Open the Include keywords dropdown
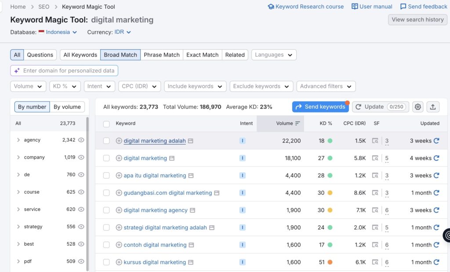450x272 pixels. click(x=195, y=87)
